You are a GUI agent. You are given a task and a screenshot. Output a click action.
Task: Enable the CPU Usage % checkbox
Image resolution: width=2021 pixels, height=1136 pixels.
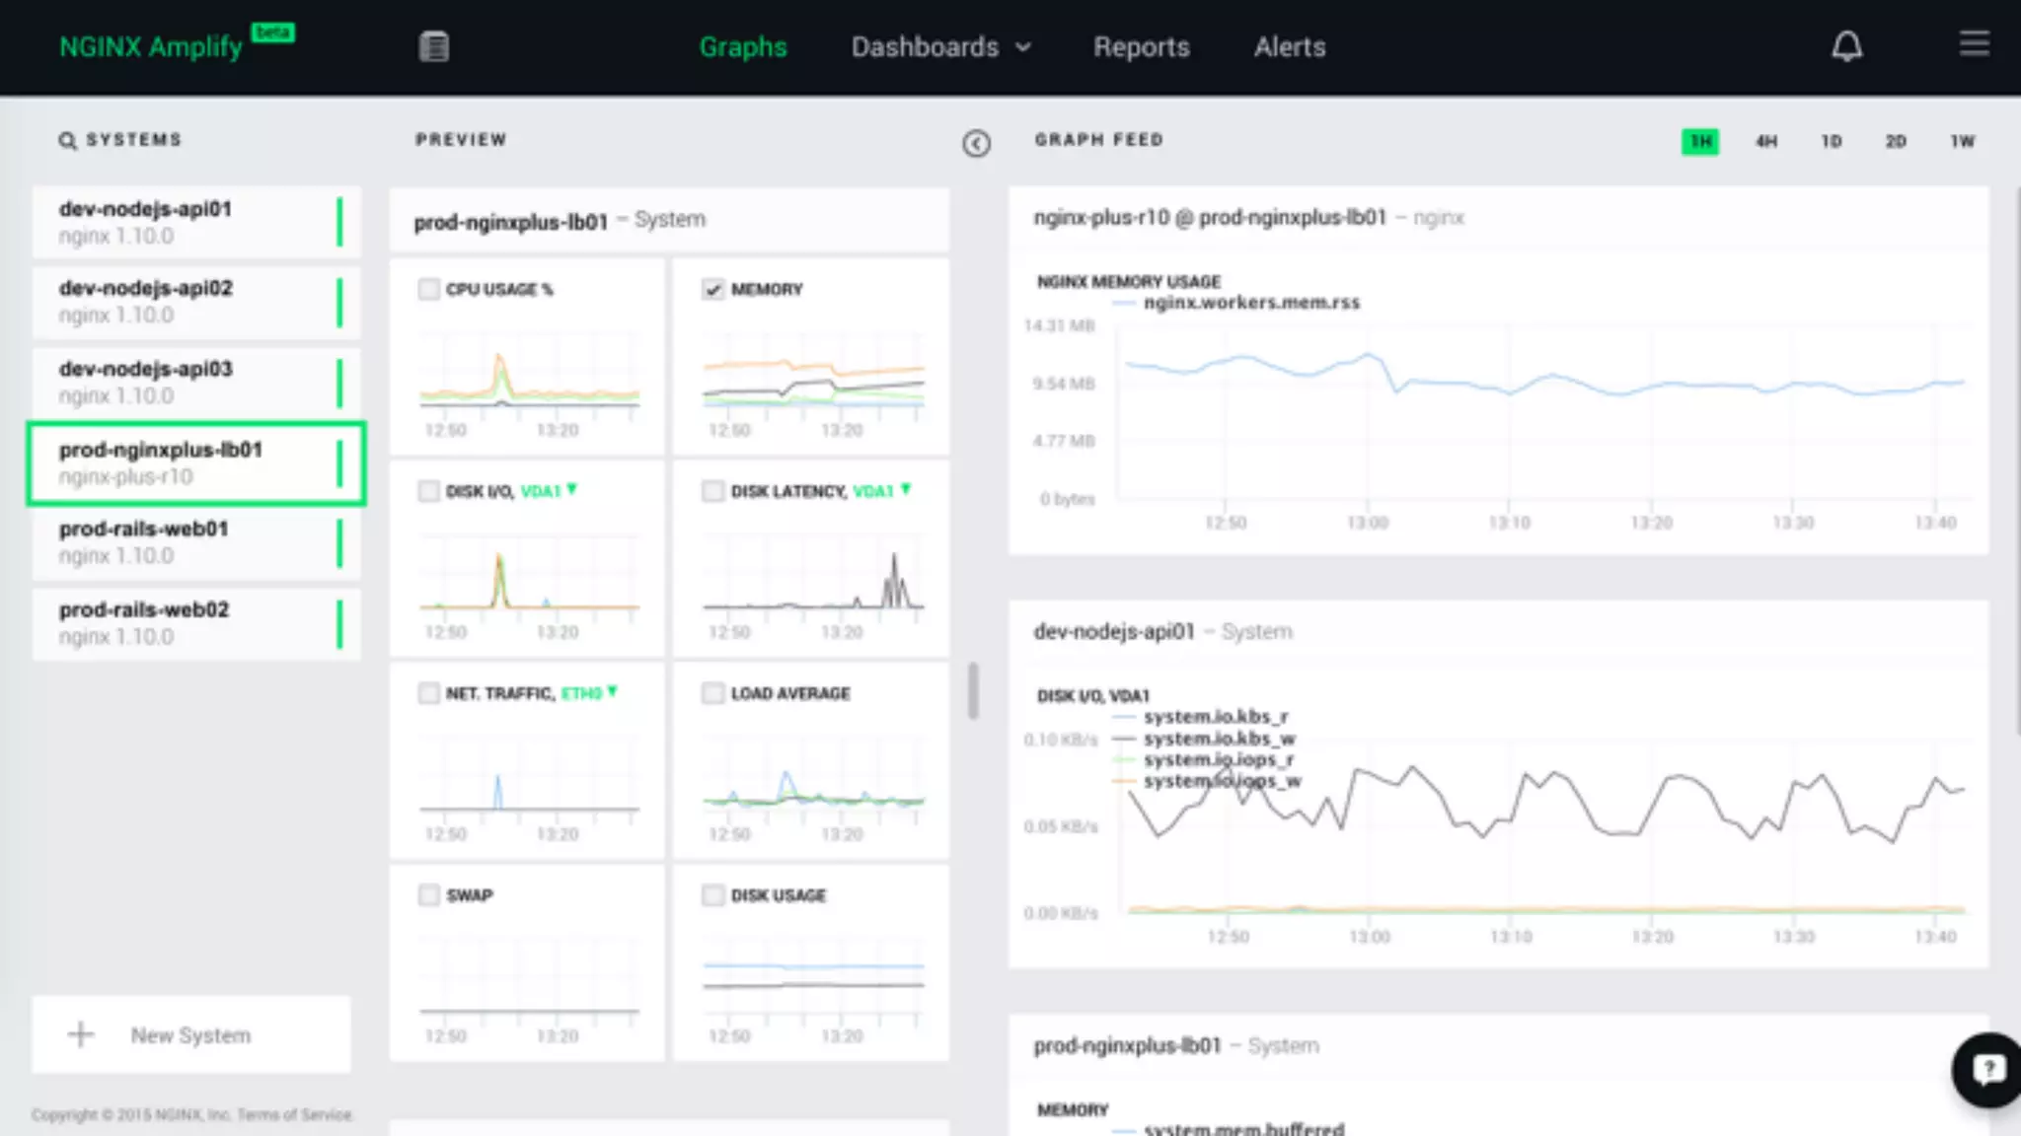pyautogui.click(x=428, y=289)
